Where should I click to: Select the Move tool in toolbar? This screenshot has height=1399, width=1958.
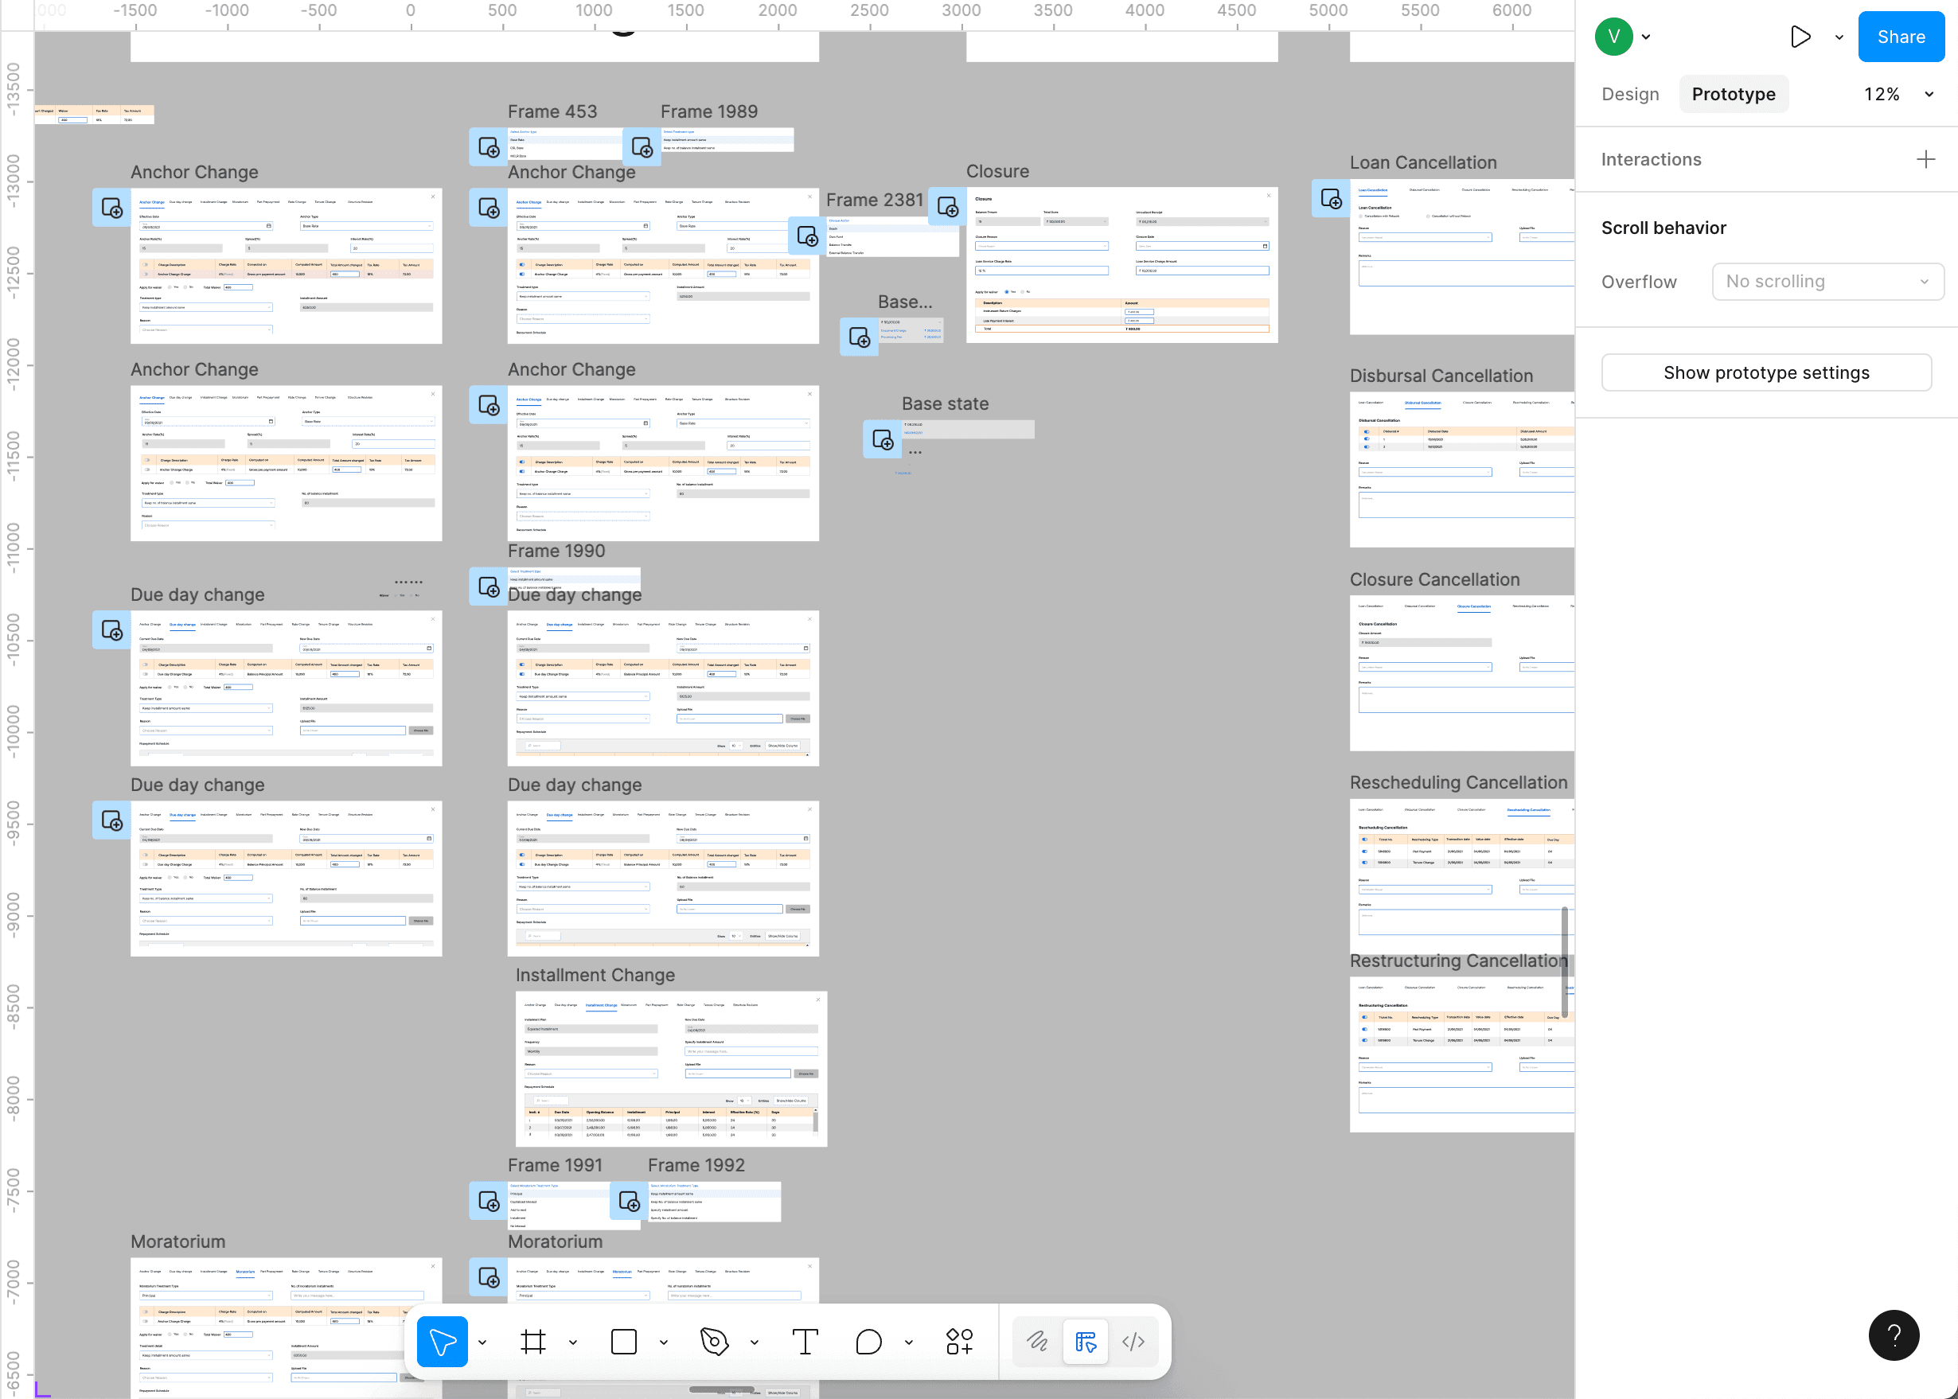(442, 1341)
